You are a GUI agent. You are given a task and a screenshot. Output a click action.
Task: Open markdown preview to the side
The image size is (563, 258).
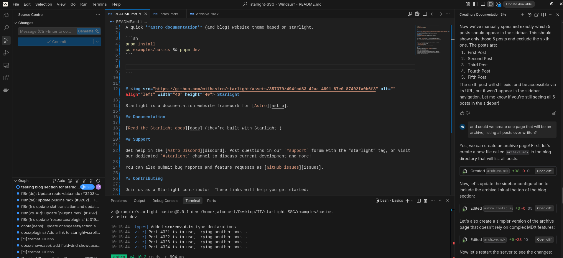tap(409, 14)
